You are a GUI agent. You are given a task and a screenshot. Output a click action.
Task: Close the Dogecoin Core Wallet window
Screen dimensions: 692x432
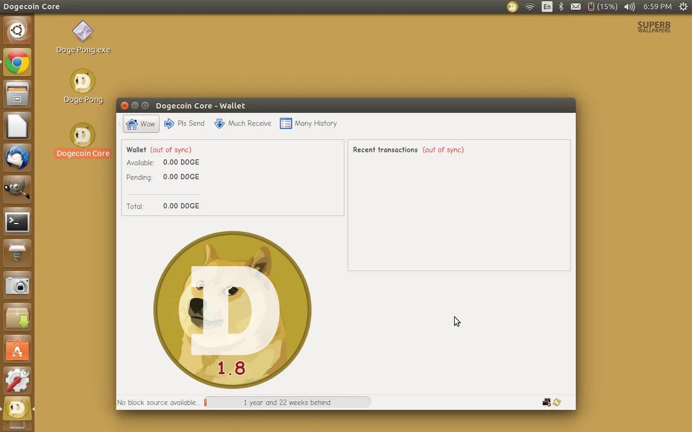(x=125, y=105)
